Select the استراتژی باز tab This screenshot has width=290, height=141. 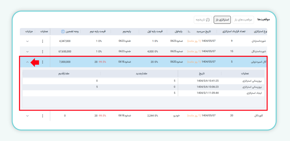pyautogui.click(x=222, y=20)
